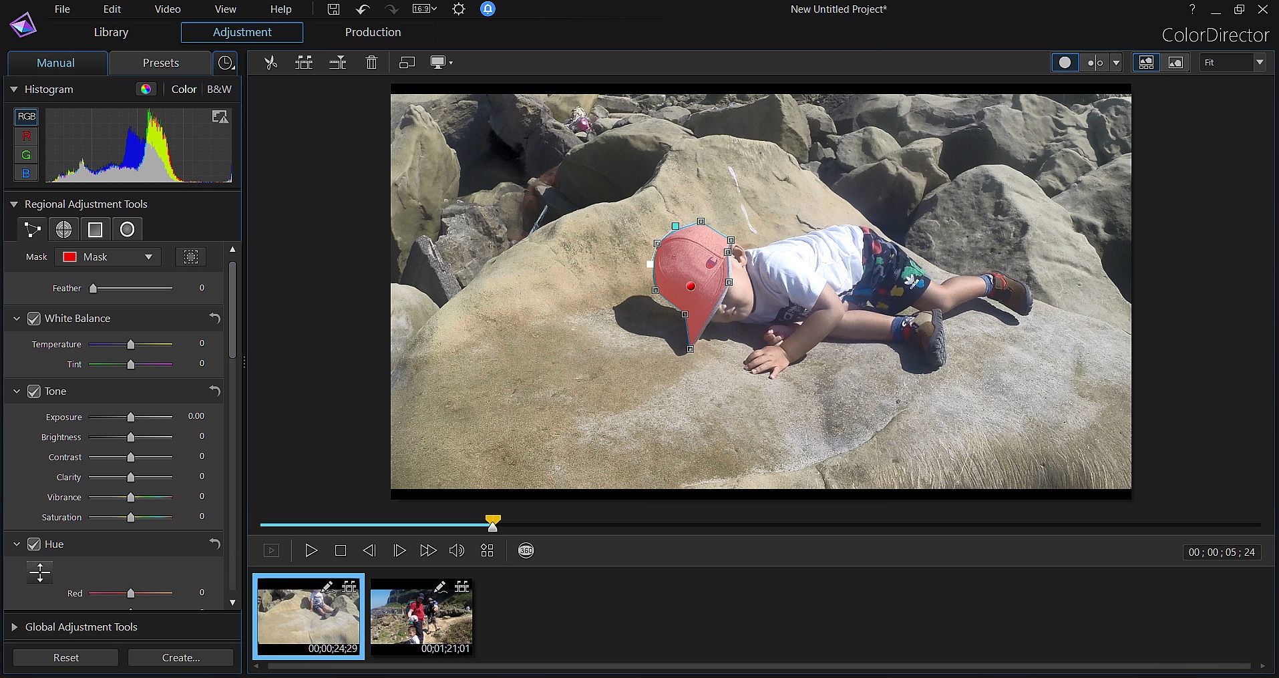Toggle the Hue checkbox
Screen dimensions: 1279x678
(x=34, y=544)
